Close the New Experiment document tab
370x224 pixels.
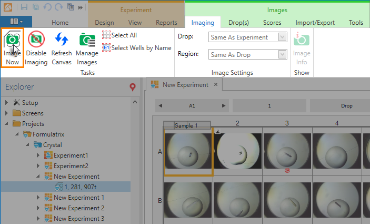point(216,84)
